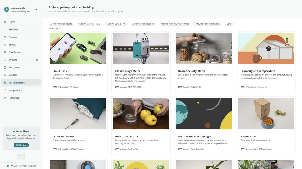
Task: Click the adamsmialek profile avatar
Action: click(x=7, y=9)
